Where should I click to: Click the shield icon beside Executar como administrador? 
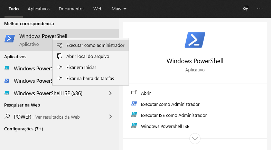[x=59, y=46]
